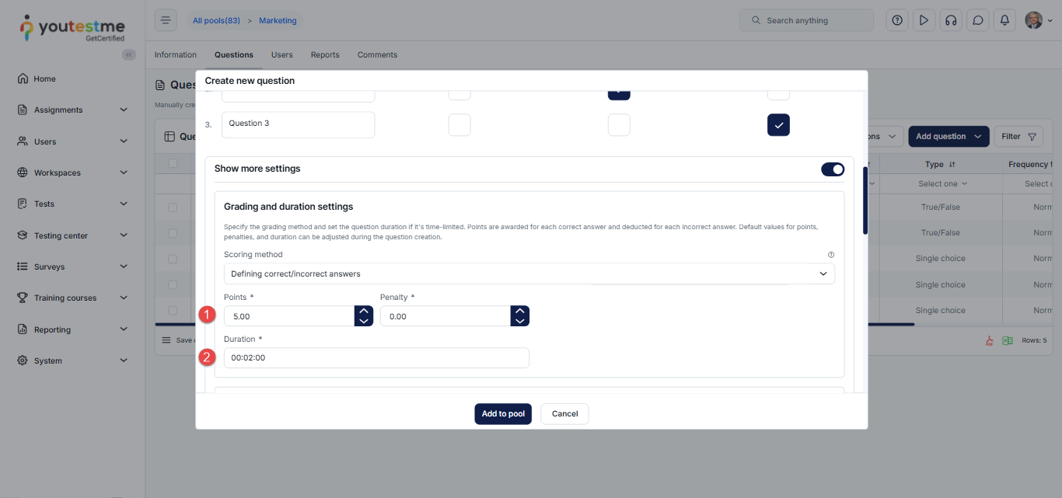Tick leftmost unchecked box beside Question 3
The height and width of the screenshot is (498, 1062).
459,125
